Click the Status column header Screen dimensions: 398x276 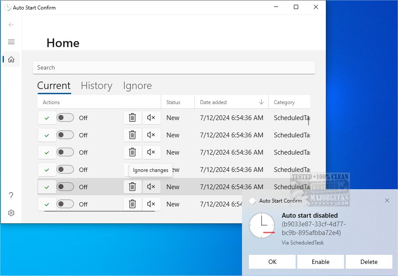pyautogui.click(x=173, y=102)
